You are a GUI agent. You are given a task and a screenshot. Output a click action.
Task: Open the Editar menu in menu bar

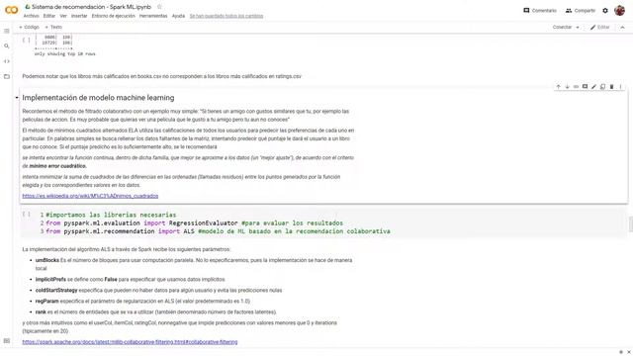[49, 16]
